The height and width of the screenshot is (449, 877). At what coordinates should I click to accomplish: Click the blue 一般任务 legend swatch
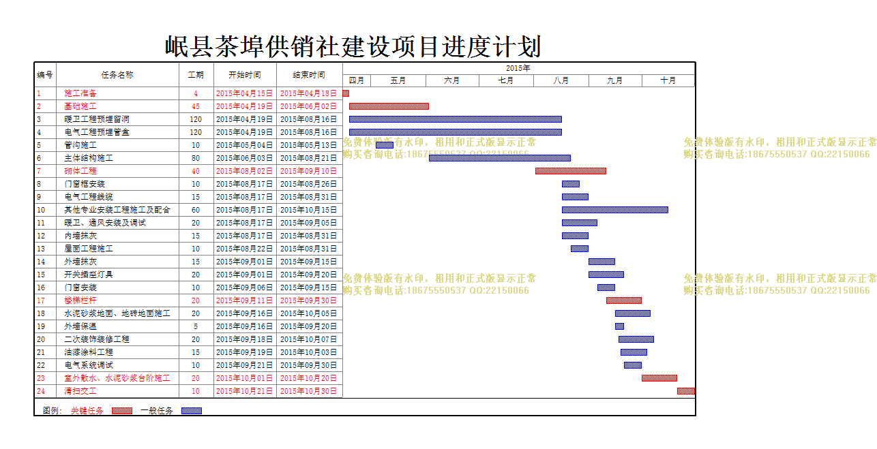(x=192, y=411)
